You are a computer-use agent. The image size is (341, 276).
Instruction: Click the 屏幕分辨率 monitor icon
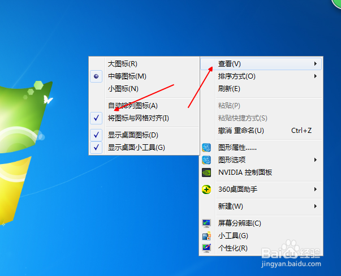[206, 223]
